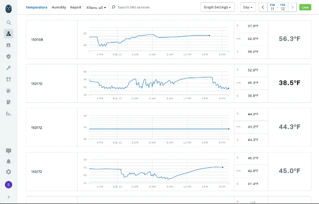319x204 pixels.
Task: Open the Filters: all dropdown
Action: point(96,8)
